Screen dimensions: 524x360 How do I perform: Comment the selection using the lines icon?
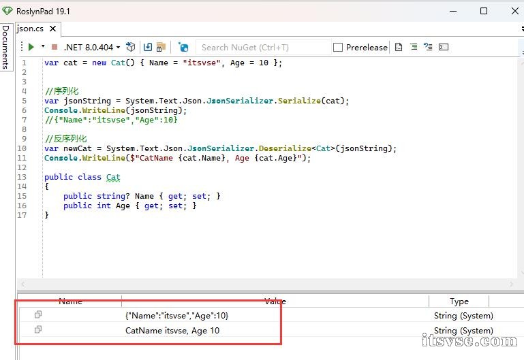point(414,47)
